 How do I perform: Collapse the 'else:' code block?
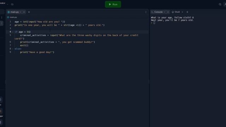[13, 49]
